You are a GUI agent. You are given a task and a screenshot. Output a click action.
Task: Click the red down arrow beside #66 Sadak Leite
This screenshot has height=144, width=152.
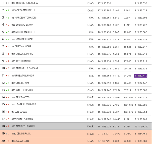[7, 141]
